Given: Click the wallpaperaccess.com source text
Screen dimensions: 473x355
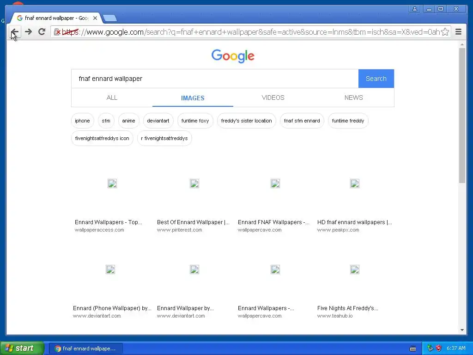Looking at the screenshot, I should (99, 230).
